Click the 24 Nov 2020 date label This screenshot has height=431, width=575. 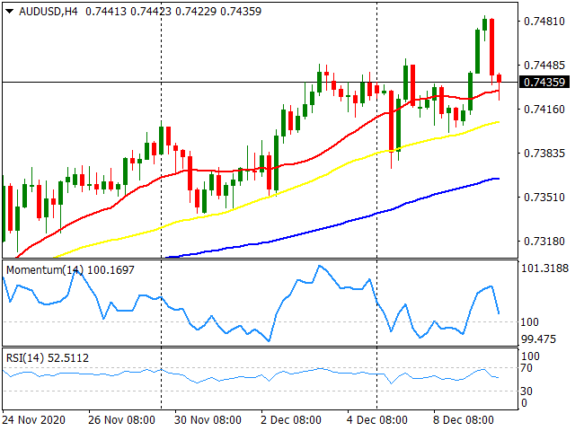(x=34, y=419)
